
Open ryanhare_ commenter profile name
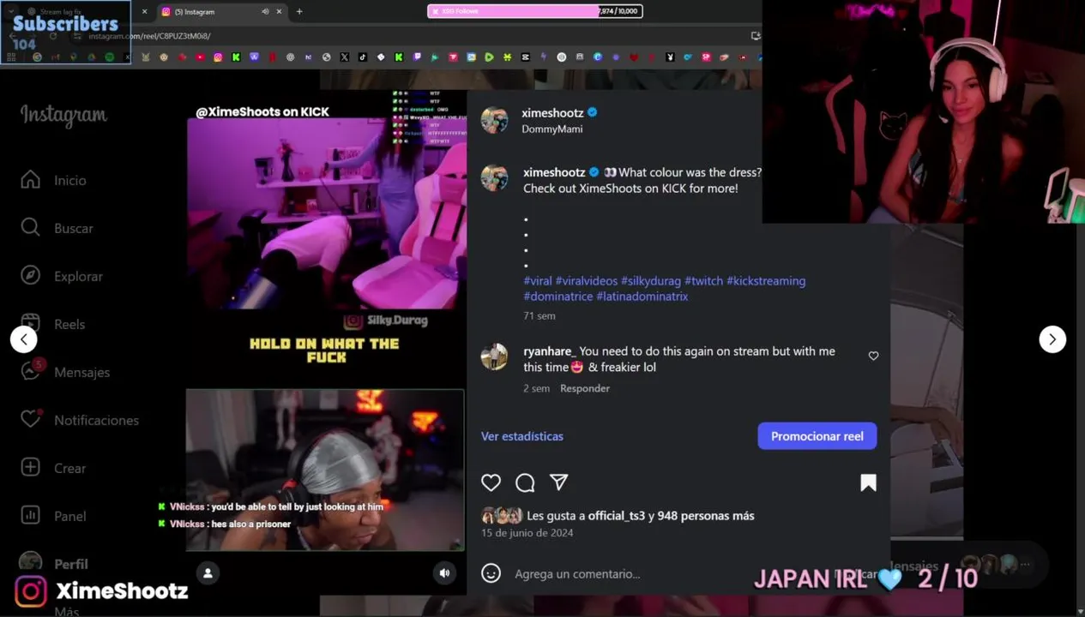click(550, 351)
